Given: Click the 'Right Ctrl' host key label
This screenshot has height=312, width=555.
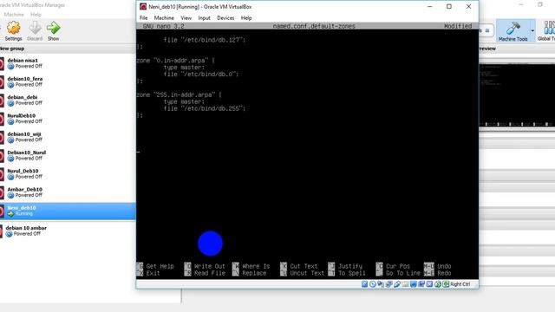Looking at the screenshot, I should coord(460,284).
